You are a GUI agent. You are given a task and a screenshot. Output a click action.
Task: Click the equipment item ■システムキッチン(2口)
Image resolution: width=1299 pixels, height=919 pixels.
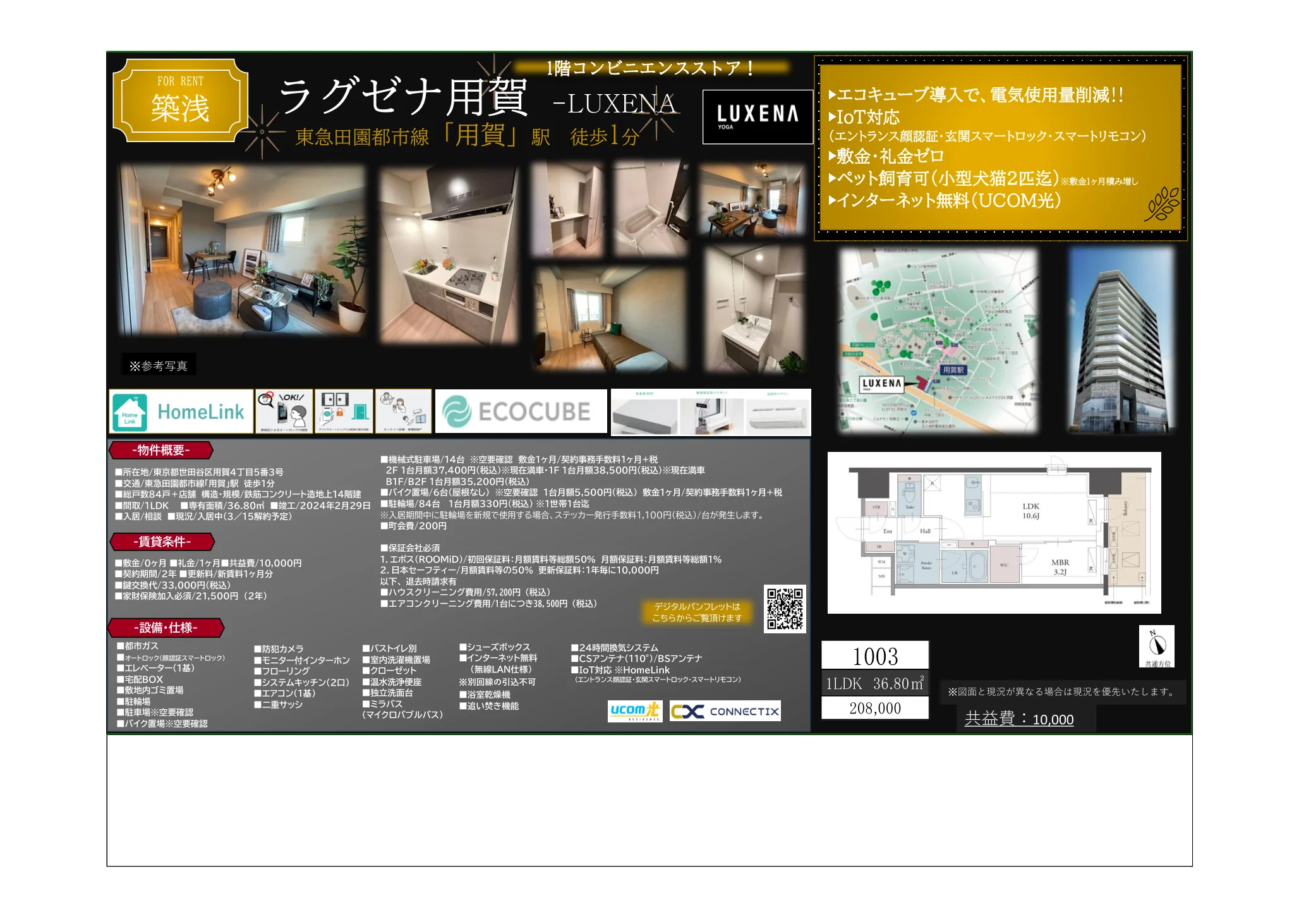tap(301, 683)
